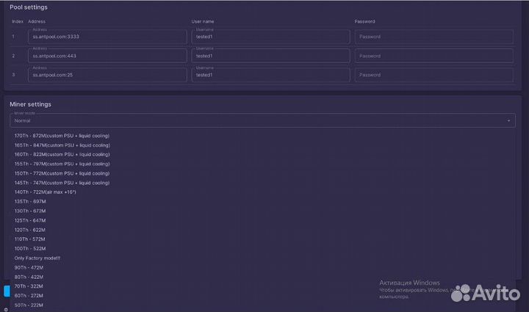Choose the 50Th - 222M mode
529x312 pixels.
pyautogui.click(x=29, y=305)
